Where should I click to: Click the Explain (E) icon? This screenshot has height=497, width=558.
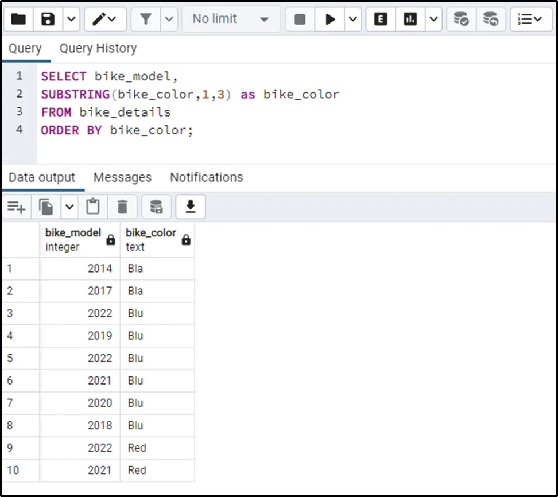point(380,20)
